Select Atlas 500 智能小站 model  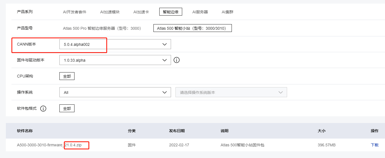192,28
